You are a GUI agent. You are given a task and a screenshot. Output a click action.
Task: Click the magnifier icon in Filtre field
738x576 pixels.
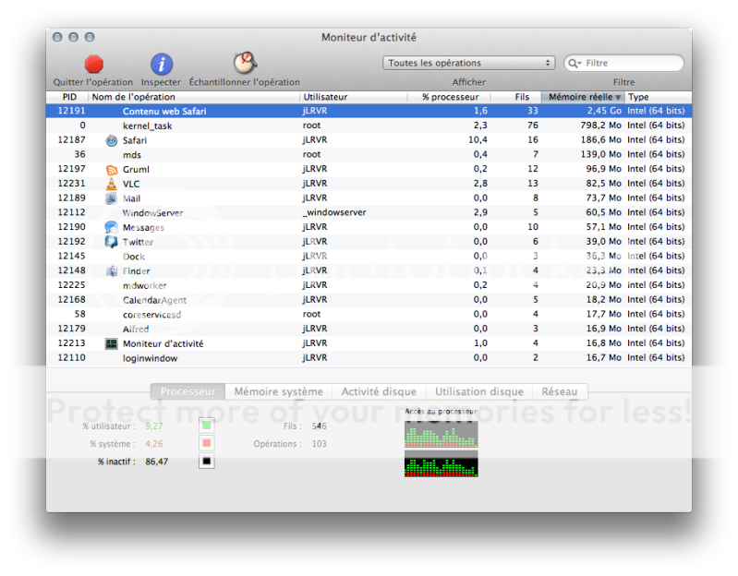(574, 63)
